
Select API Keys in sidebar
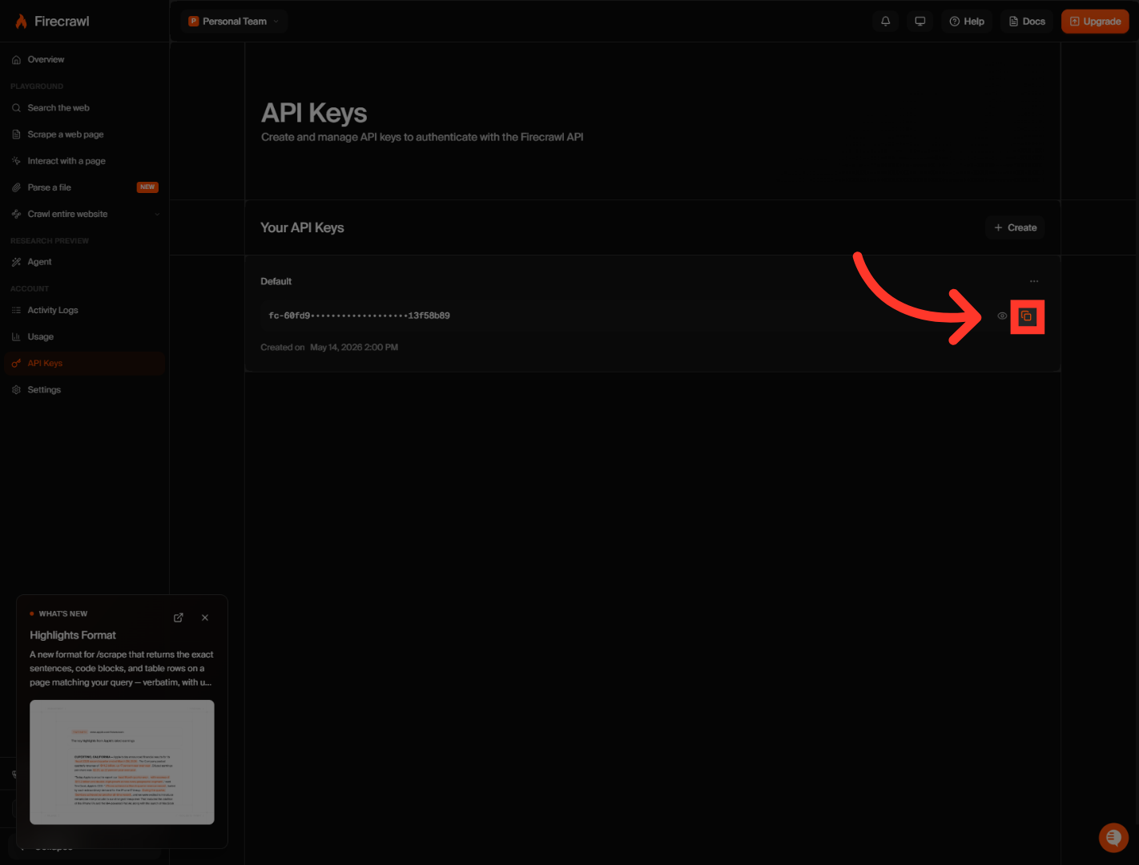pyautogui.click(x=84, y=364)
